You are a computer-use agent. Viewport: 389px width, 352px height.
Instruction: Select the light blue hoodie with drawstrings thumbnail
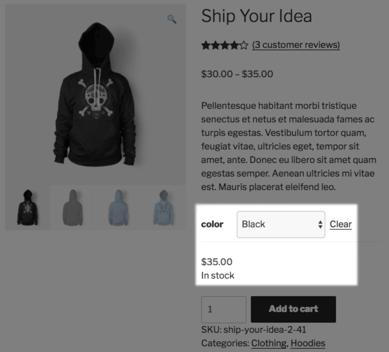(x=163, y=207)
